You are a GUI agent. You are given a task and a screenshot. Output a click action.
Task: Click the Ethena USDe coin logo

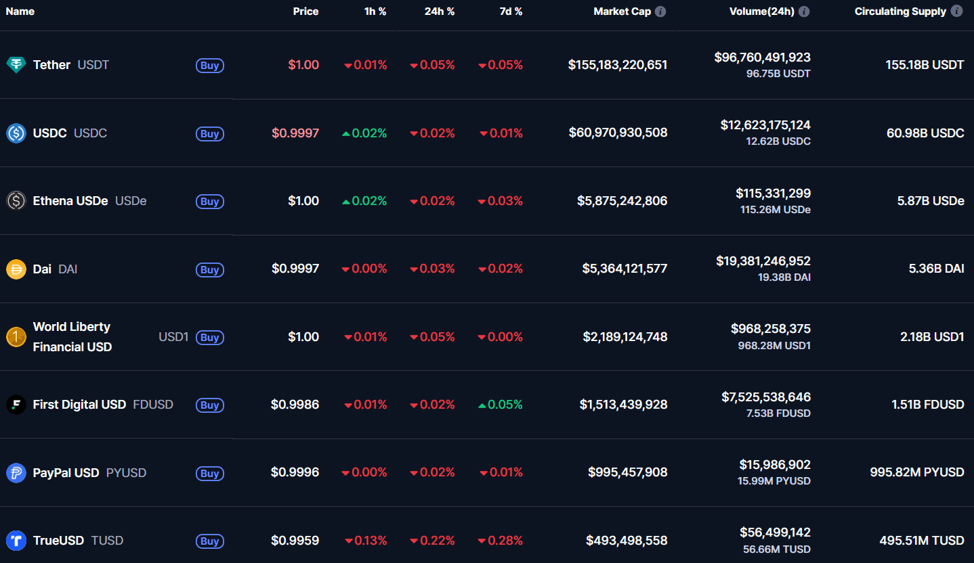(x=16, y=201)
